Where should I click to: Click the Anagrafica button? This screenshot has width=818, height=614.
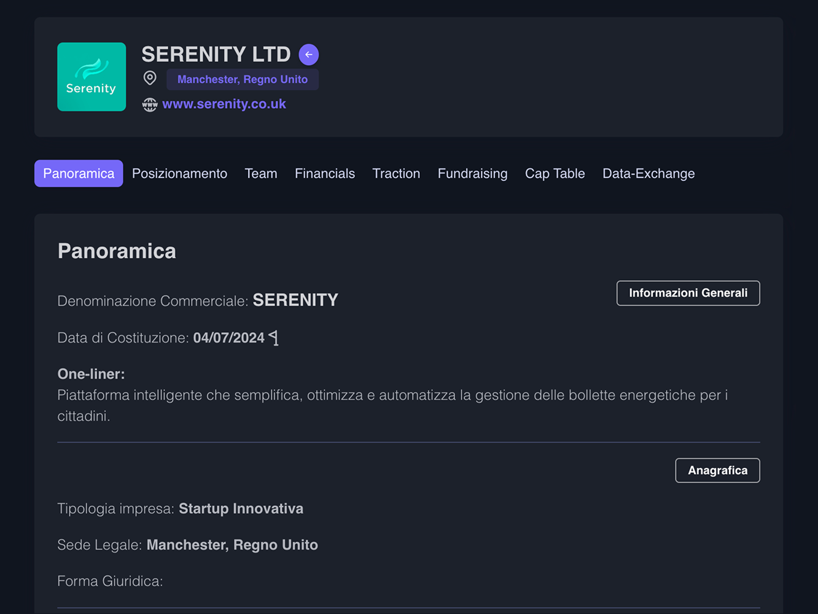point(717,470)
